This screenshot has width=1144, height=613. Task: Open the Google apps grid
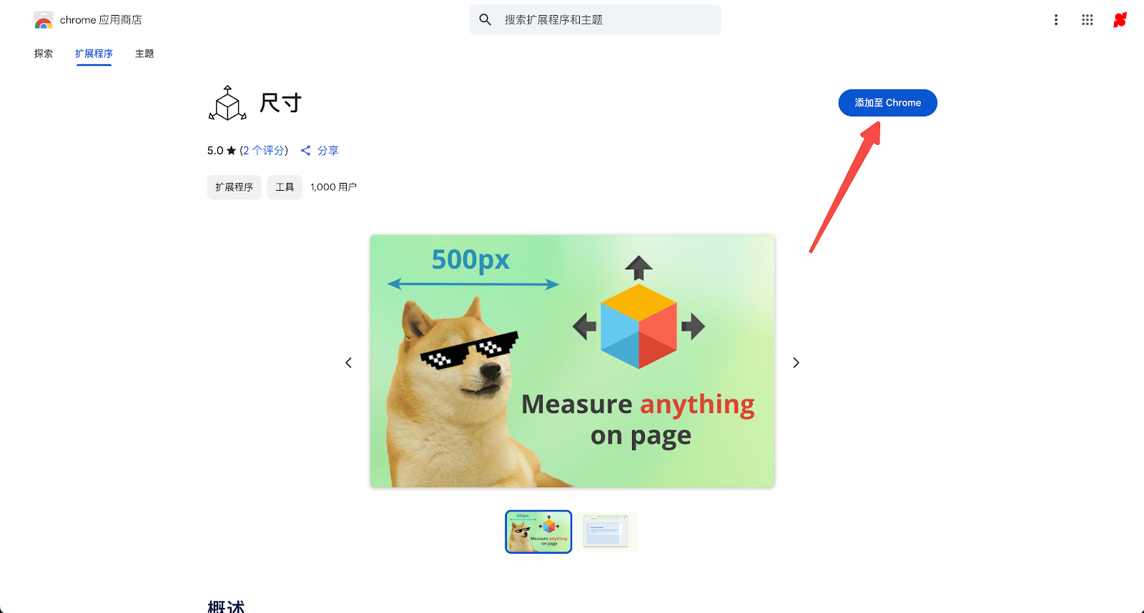coord(1088,20)
